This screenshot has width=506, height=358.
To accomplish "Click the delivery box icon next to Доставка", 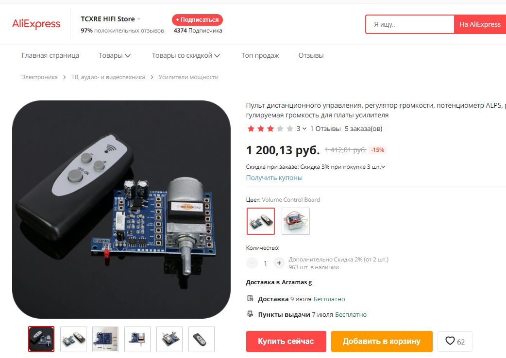I will 250,298.
